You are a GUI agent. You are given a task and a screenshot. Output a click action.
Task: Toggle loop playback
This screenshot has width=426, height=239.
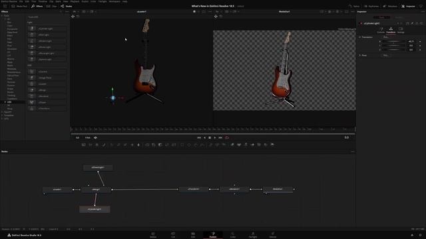(x=227, y=137)
